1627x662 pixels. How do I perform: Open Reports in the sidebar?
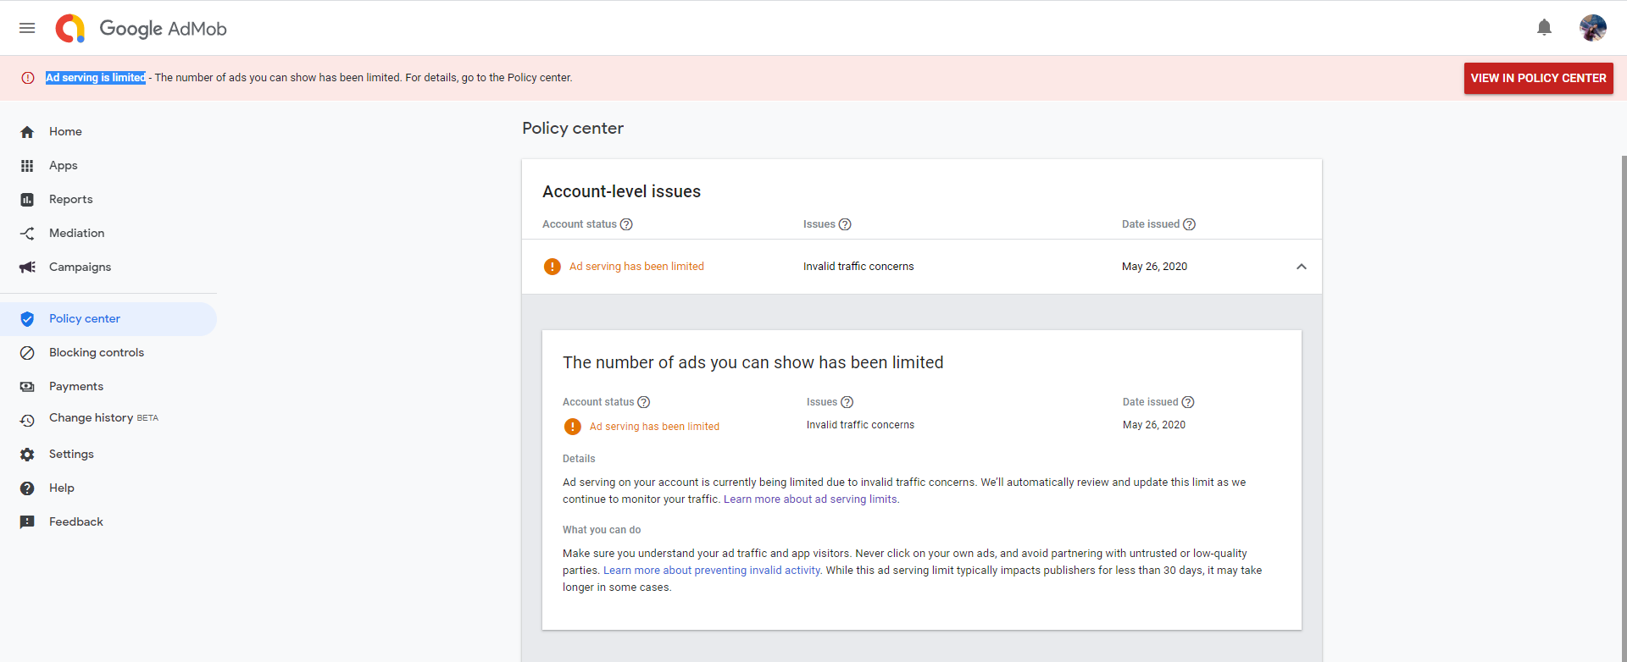tap(108, 200)
